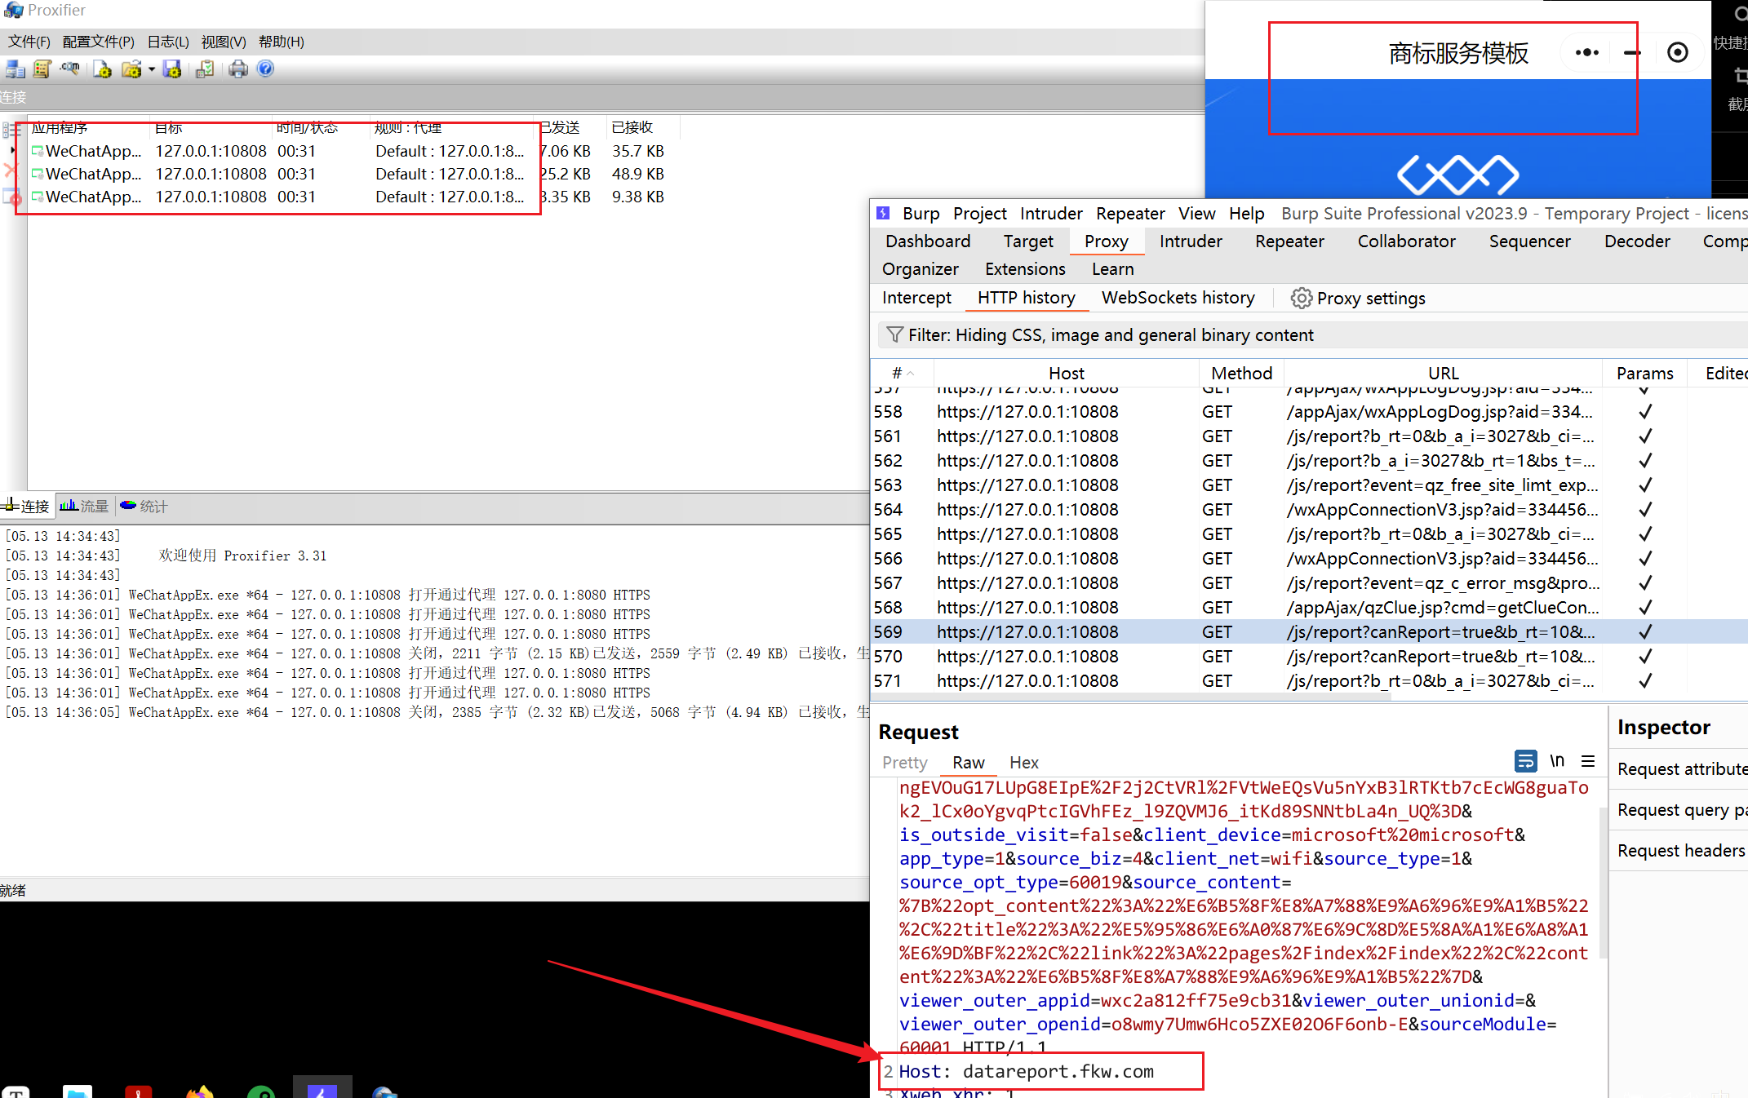The height and width of the screenshot is (1098, 1748).
Task: Open name resolution settings via .com icon
Action: point(69,69)
